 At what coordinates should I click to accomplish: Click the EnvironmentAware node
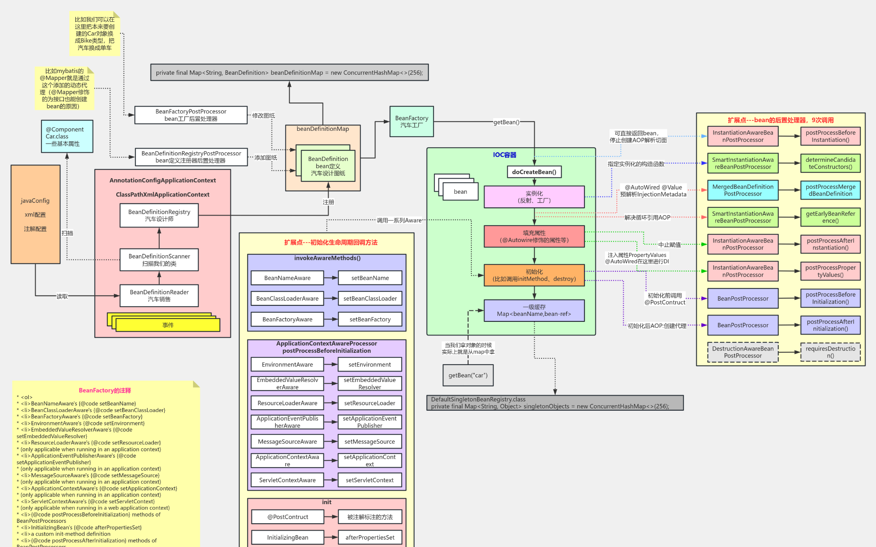tap(287, 364)
